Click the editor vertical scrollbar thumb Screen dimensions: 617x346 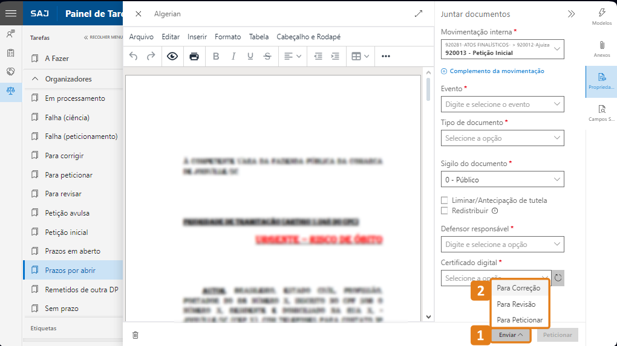428,89
